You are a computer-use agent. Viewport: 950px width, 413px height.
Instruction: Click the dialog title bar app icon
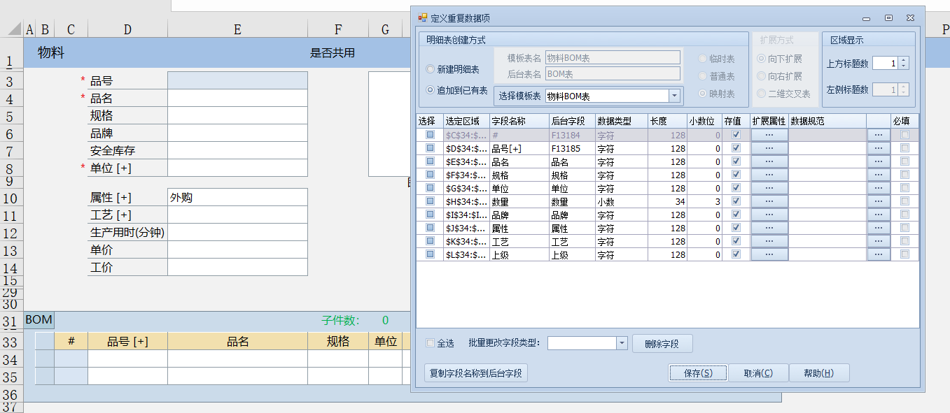click(x=422, y=17)
